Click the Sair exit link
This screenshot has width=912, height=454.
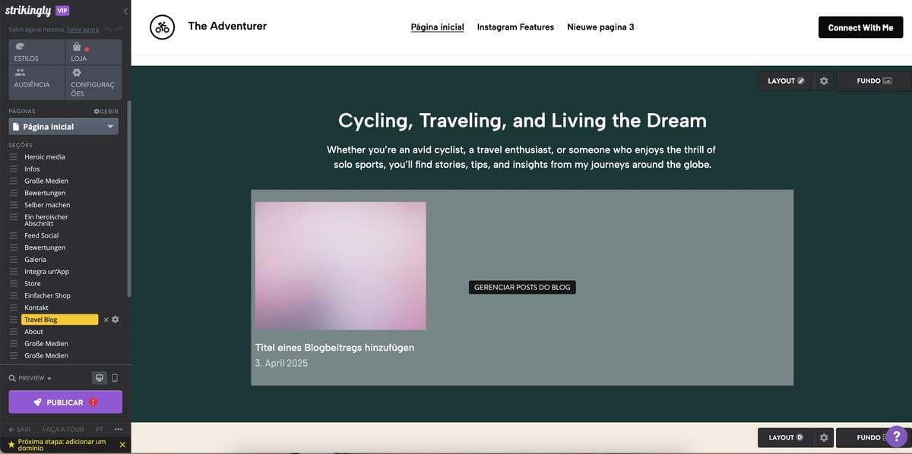pyautogui.click(x=20, y=430)
